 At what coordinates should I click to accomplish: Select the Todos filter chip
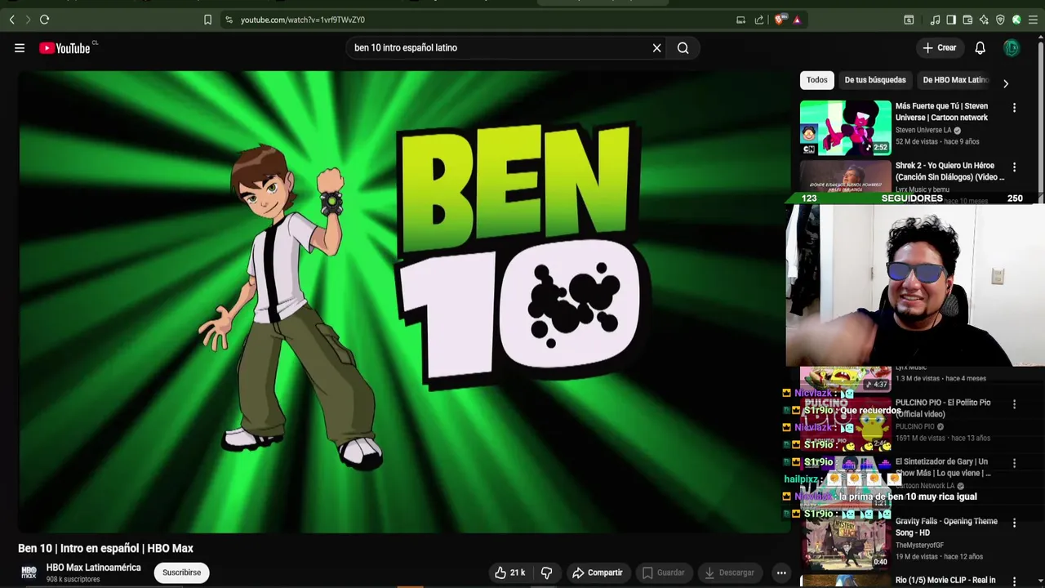(x=817, y=80)
